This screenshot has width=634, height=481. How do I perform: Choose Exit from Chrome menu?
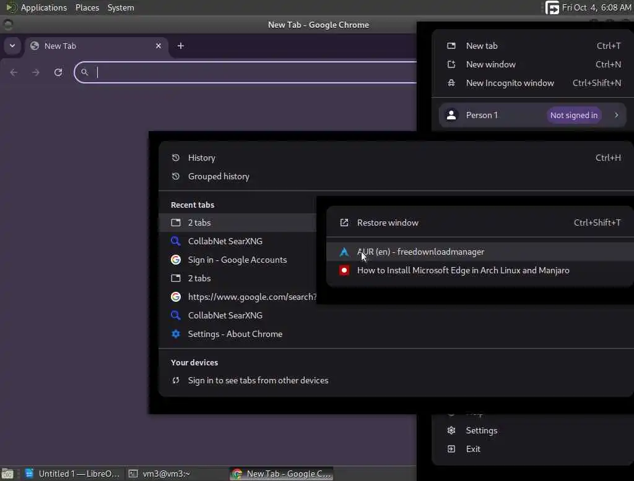(x=534, y=449)
